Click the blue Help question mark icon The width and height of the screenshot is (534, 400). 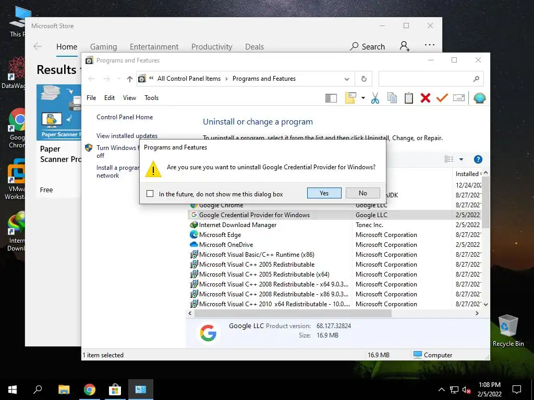coord(478,159)
